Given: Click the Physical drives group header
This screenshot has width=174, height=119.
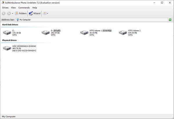Looking at the screenshot, I should point(9,40).
